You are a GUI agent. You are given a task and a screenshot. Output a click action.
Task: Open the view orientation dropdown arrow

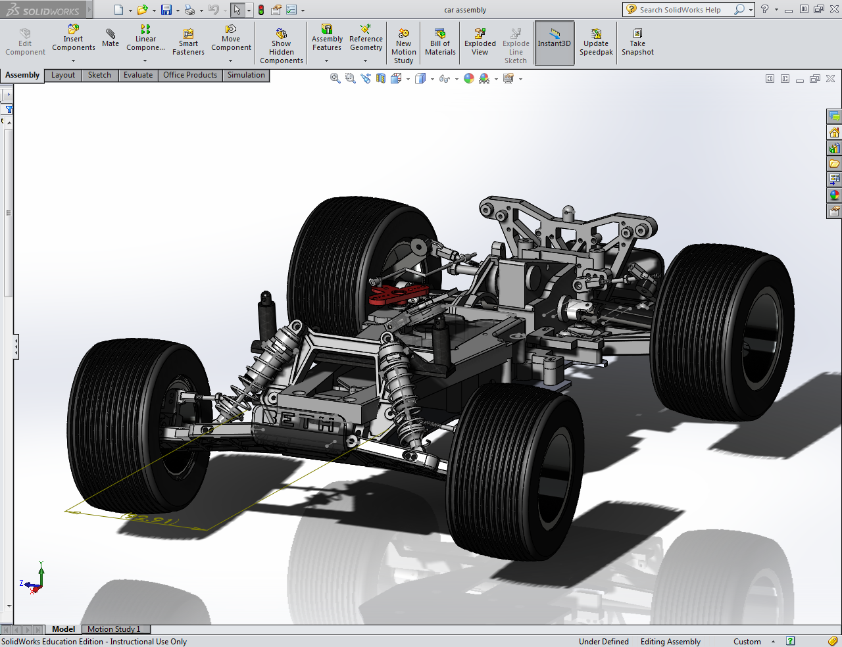coord(408,78)
